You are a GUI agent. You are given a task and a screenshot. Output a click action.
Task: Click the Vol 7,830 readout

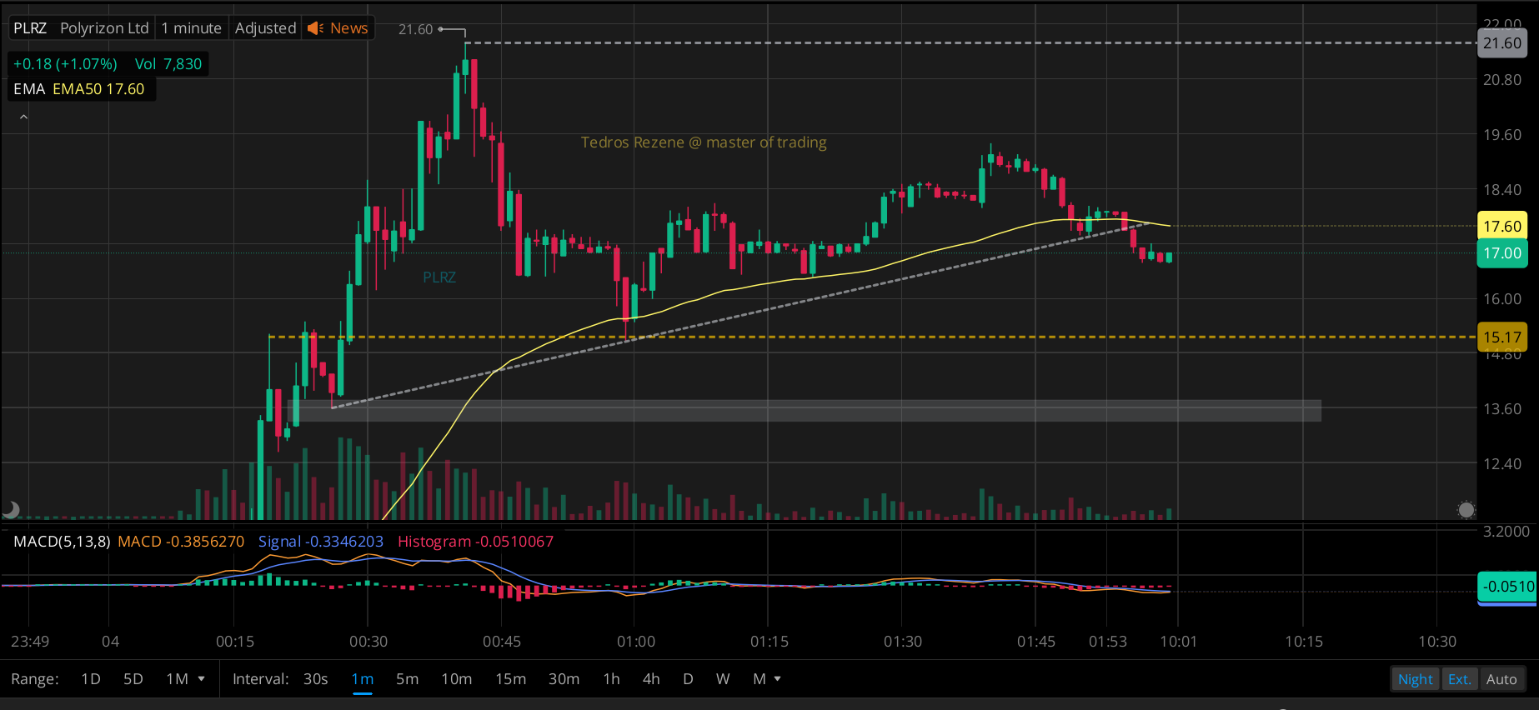(x=168, y=64)
